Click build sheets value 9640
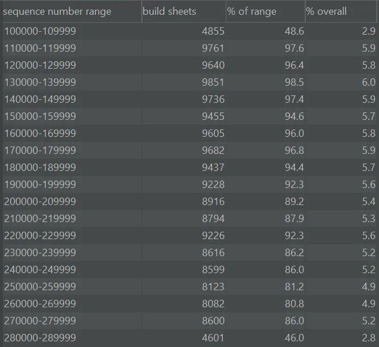Viewport: 379px width, 347px height. (213, 65)
